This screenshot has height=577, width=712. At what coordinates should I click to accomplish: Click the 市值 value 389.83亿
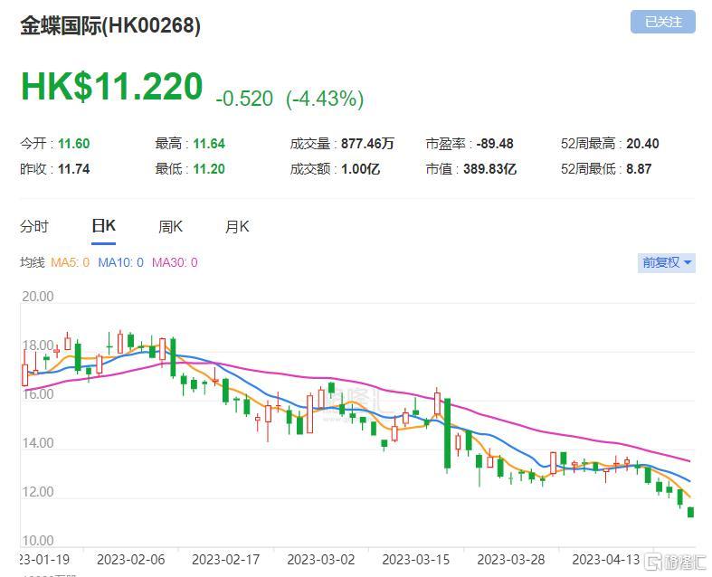(x=489, y=169)
